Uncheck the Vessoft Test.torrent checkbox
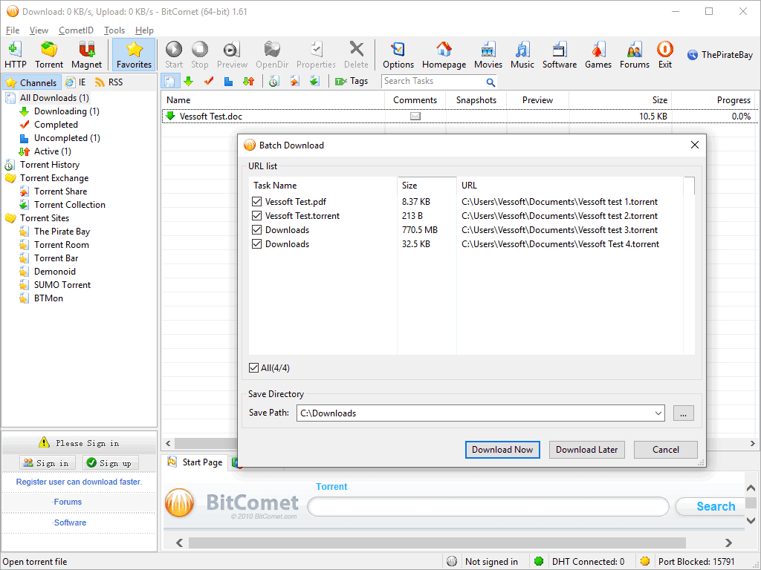 [256, 216]
